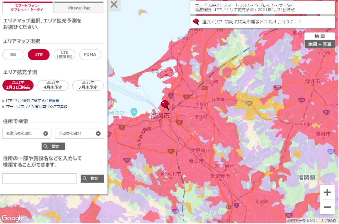Image resolution: width=339 pixels, height=224 pixels.
Task: Zoom in the map with plus
Action: (327, 192)
